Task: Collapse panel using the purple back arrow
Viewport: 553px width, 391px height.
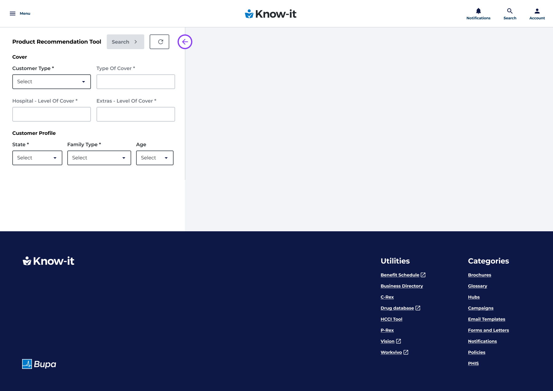Action: coord(185,42)
